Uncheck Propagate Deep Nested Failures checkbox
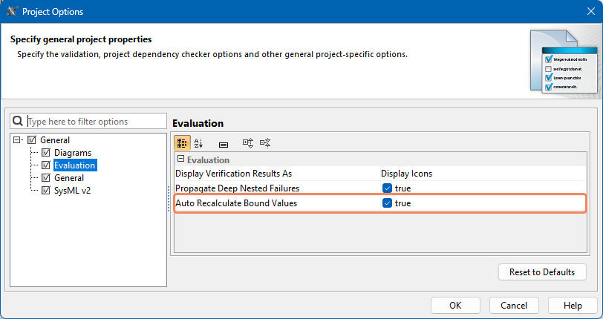 (x=387, y=188)
